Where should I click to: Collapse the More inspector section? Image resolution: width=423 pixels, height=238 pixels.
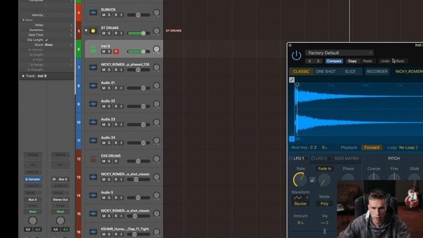[x=24, y=20]
